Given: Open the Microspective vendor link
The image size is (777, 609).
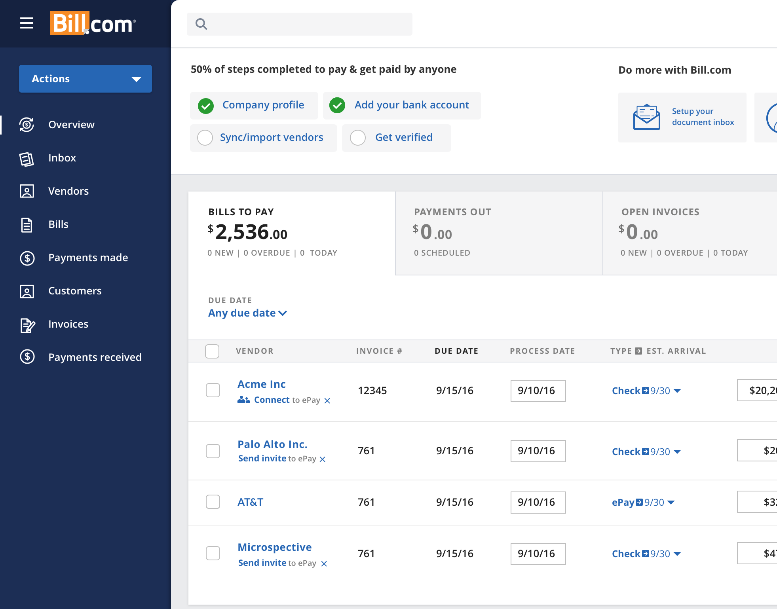Looking at the screenshot, I should click(275, 547).
